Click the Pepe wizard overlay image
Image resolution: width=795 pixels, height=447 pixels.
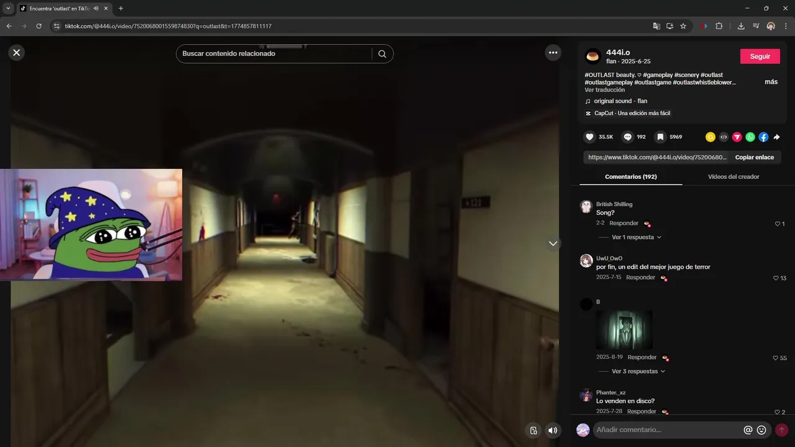pyautogui.click(x=91, y=225)
